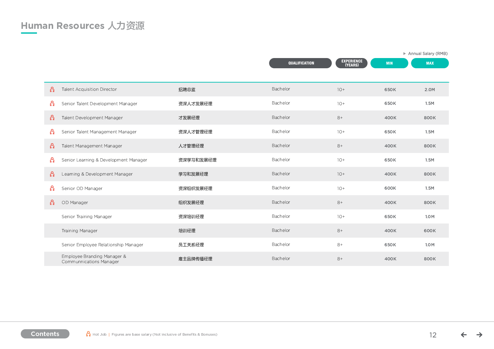Select 'Senior Talent Management Manager' title
Image resolution: width=494 pixels, height=349 pixels.
(99, 132)
